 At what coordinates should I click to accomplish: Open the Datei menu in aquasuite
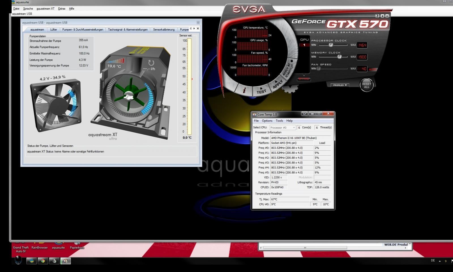click(x=16, y=9)
